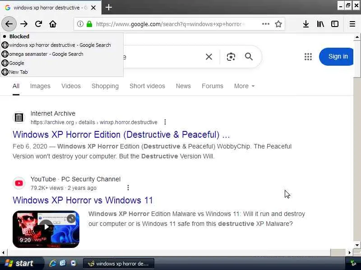Go forward with the forward arrow button

pos(24,24)
